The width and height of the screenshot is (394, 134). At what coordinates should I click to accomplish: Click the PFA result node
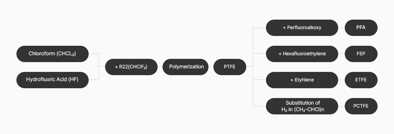(x=361, y=28)
